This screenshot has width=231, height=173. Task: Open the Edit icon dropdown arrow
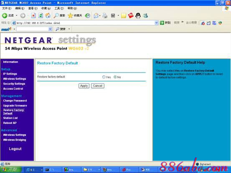[118, 15]
